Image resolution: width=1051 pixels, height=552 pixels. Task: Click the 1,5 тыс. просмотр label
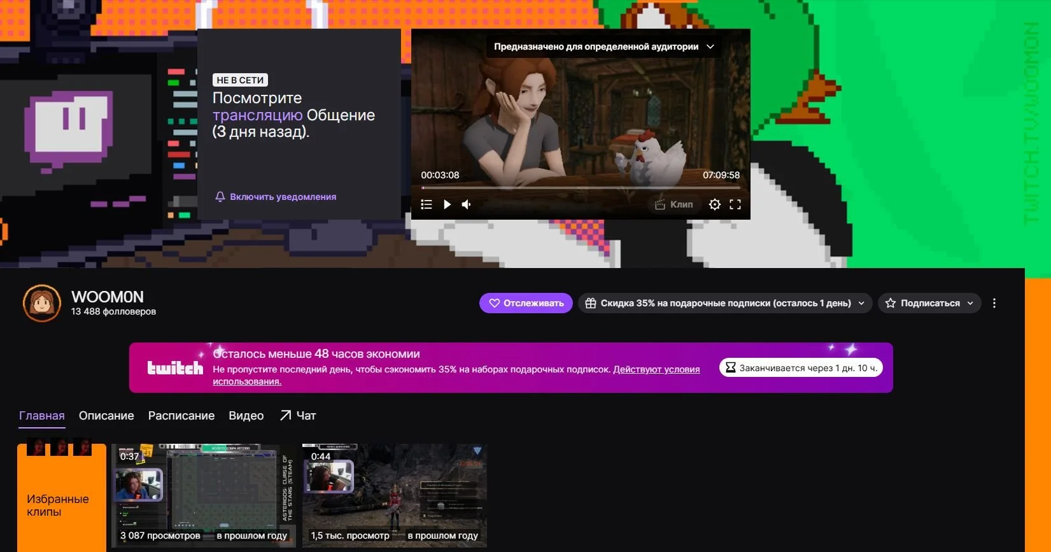point(350,535)
